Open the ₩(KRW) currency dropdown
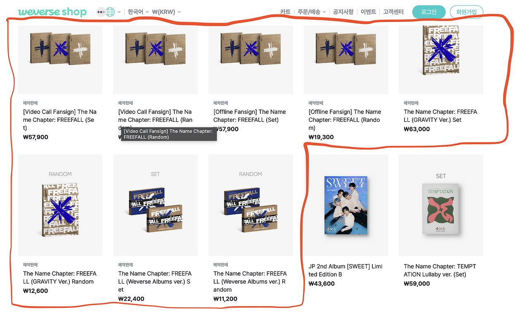The width and height of the screenshot is (529, 314). click(x=166, y=12)
